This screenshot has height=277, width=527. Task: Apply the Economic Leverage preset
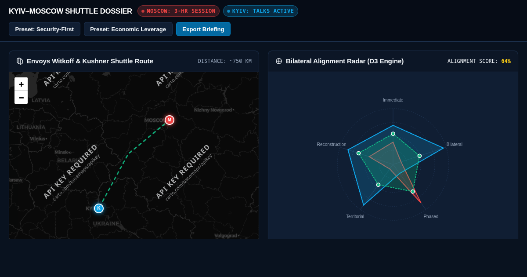coord(128,29)
